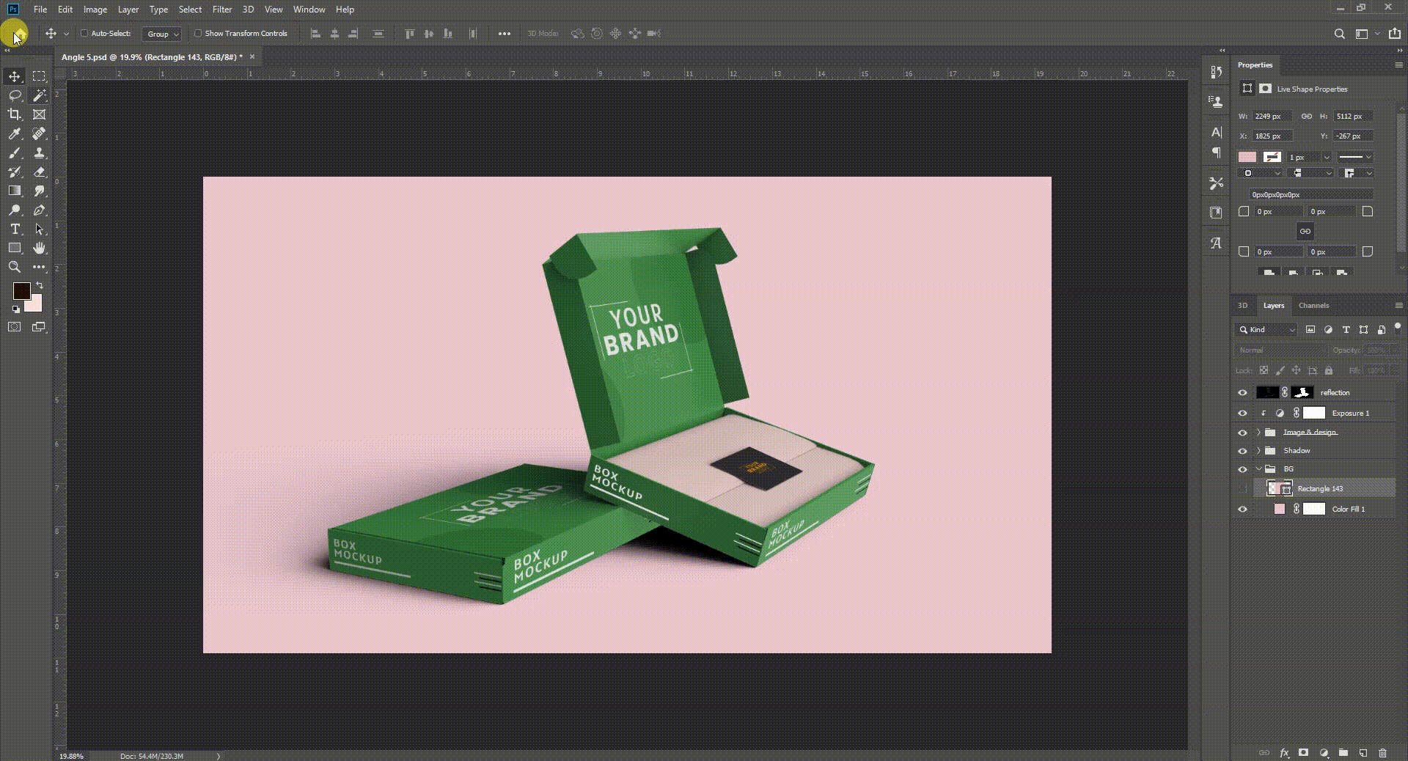The image size is (1408, 761).
Task: Select the Crop tool
Action: tap(15, 114)
